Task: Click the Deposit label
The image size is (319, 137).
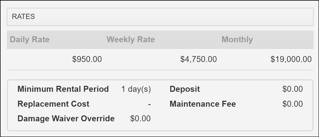Action: tap(185, 89)
